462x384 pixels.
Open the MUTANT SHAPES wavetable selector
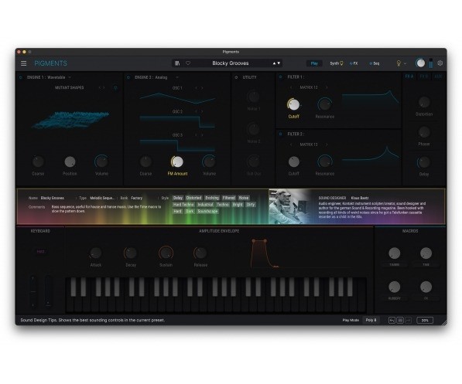69,87
